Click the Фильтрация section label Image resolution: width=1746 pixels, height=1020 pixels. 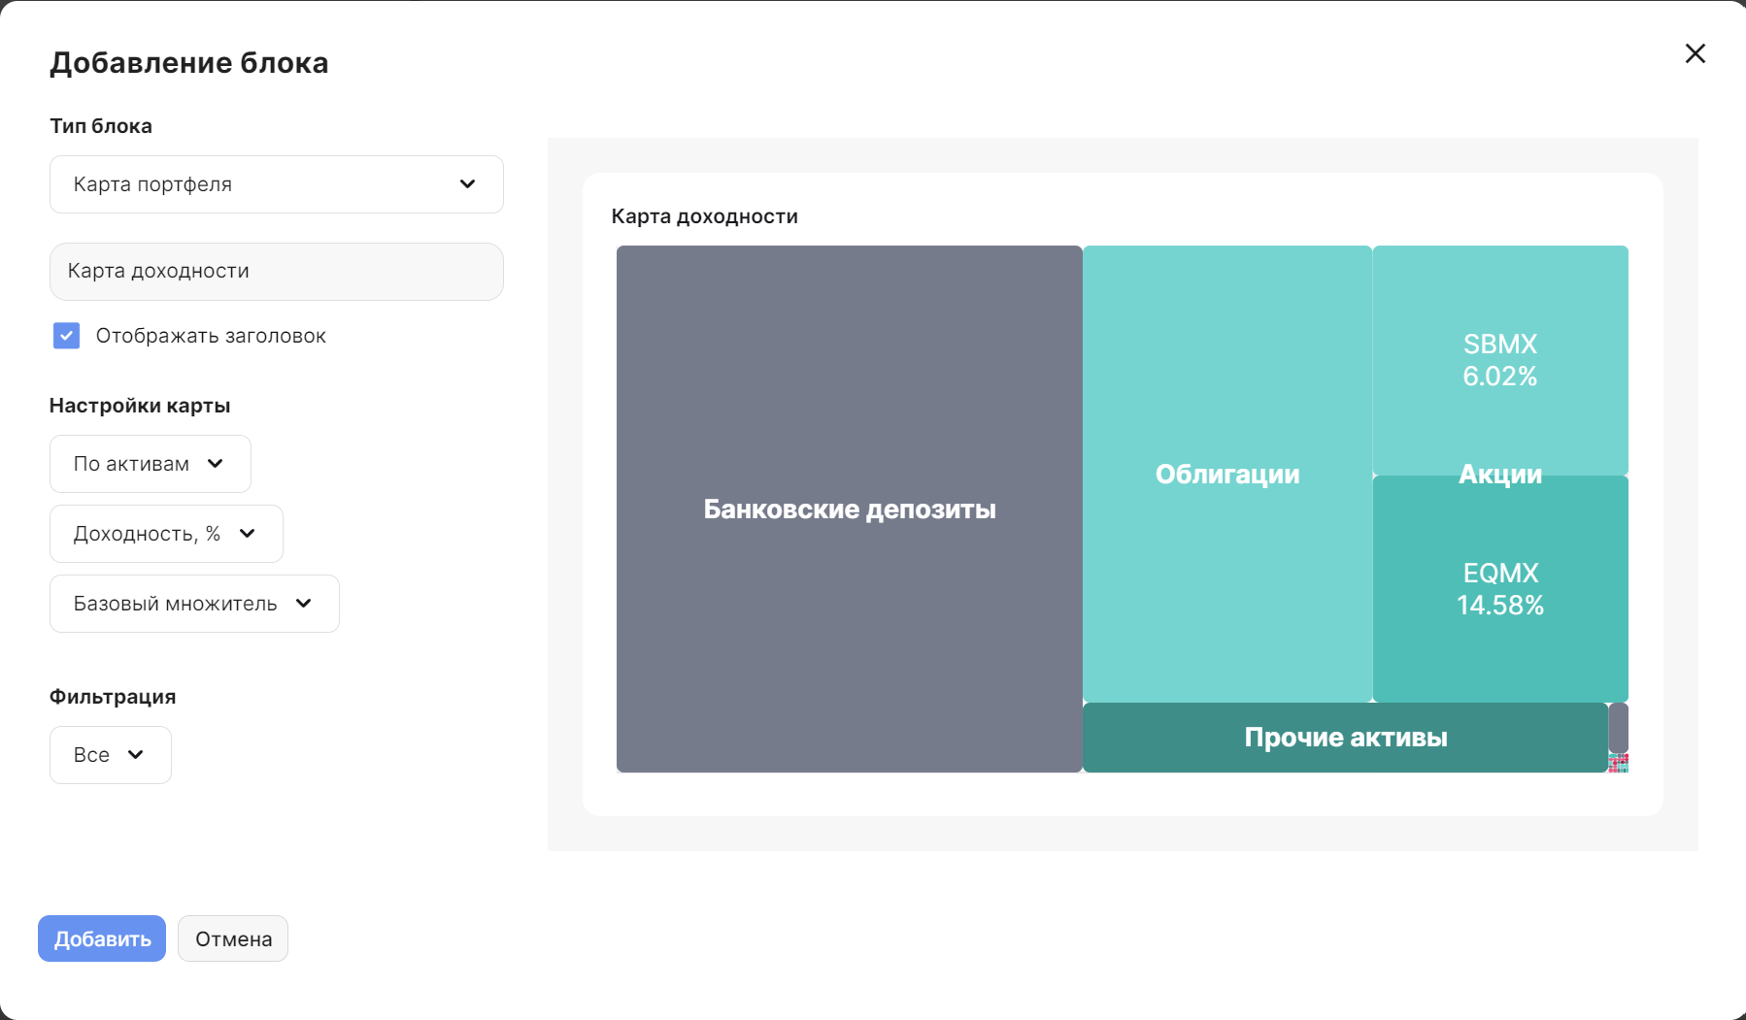[113, 697]
